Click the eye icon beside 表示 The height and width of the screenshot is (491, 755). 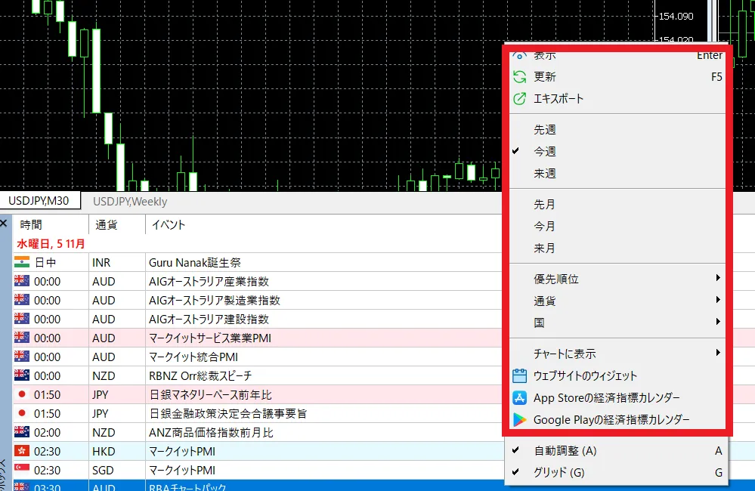520,54
